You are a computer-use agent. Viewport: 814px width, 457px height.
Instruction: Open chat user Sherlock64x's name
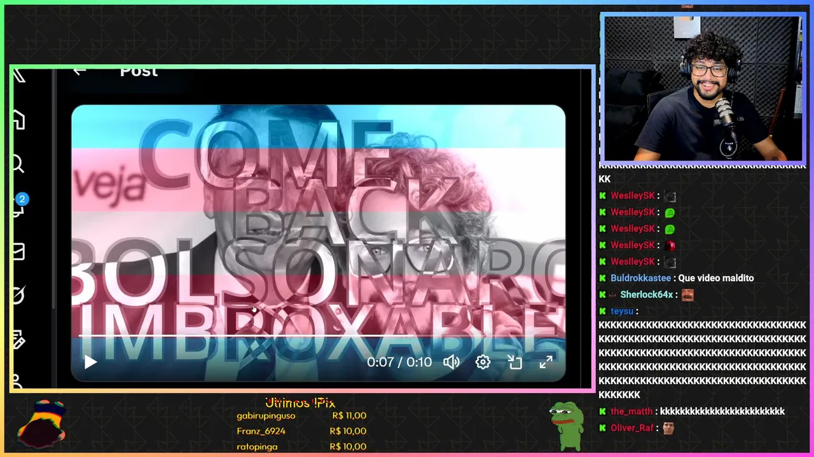(x=646, y=295)
